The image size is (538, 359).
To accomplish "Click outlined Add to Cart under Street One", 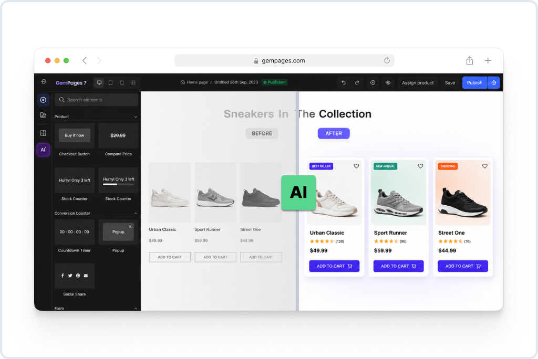I will pos(261,257).
